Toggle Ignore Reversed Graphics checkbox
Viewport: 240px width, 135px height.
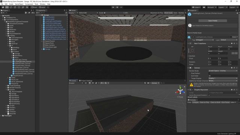point(209,95)
